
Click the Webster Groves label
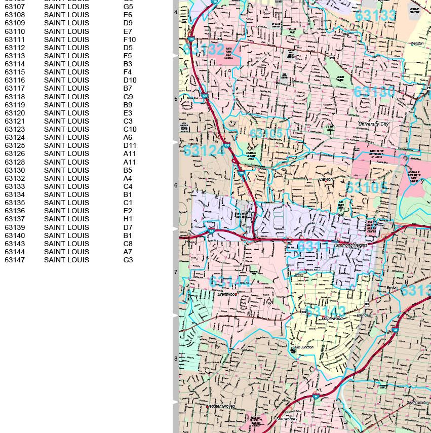pyautogui.click(x=221, y=406)
